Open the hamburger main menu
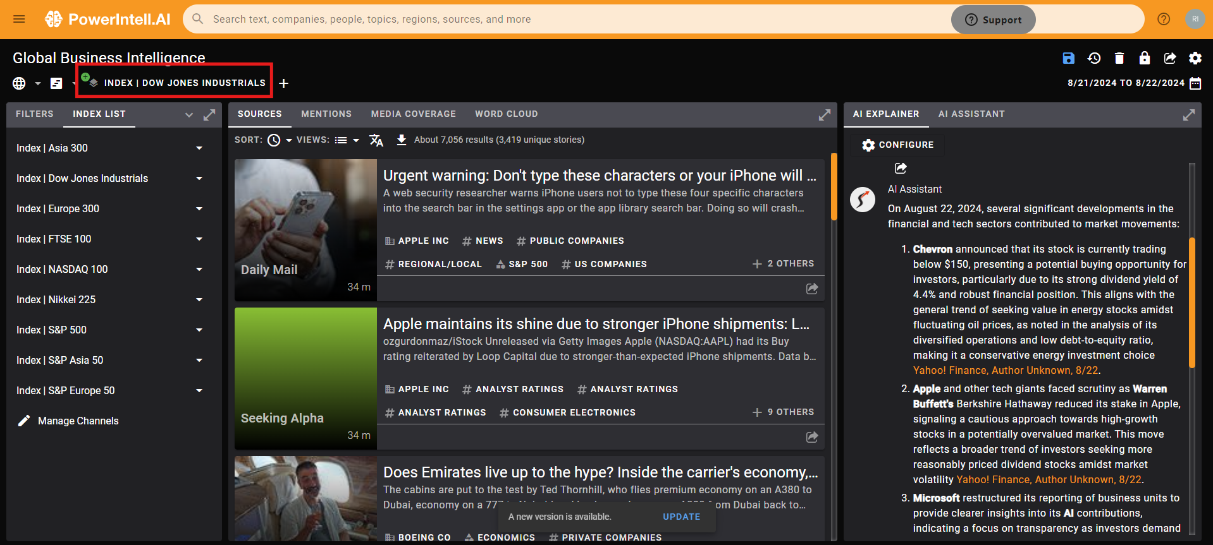The image size is (1213, 545). [x=19, y=19]
